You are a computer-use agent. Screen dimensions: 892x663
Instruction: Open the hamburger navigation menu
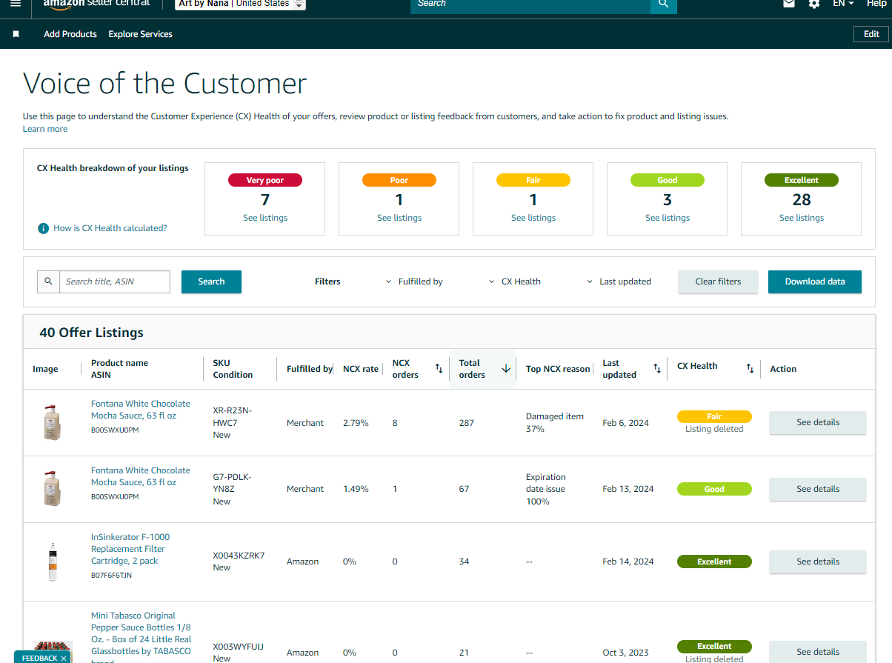click(15, 4)
